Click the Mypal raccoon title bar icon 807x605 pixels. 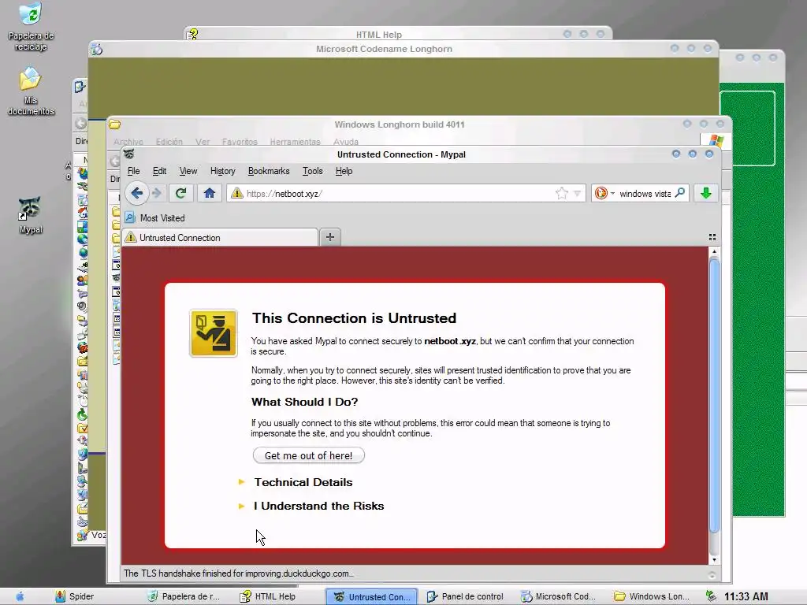tap(129, 154)
